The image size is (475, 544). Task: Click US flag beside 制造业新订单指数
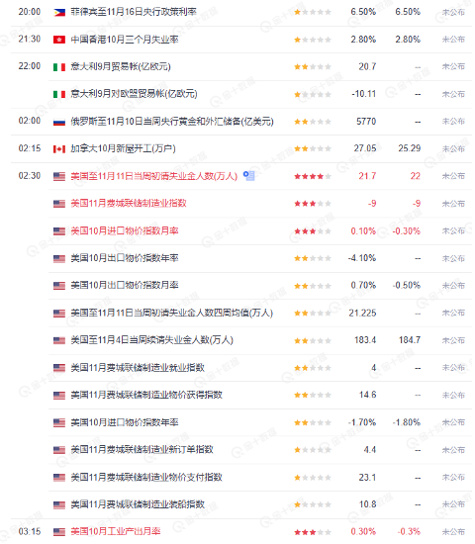59,450
